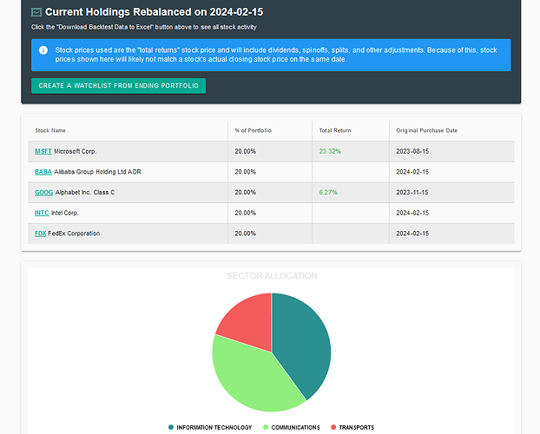The width and height of the screenshot is (540, 434).
Task: Select the 6.27% total return value
Action: coord(328,193)
